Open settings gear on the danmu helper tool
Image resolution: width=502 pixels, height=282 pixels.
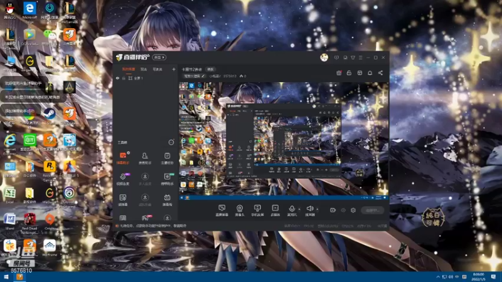pyautogui.click(x=129, y=153)
